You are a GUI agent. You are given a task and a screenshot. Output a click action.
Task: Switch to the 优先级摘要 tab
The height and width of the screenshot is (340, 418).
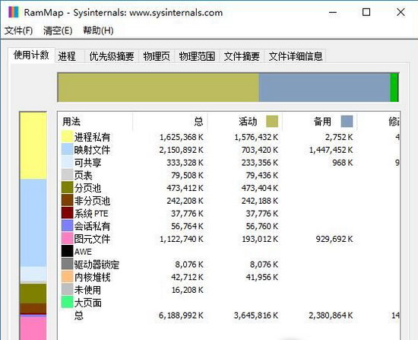[x=112, y=56]
